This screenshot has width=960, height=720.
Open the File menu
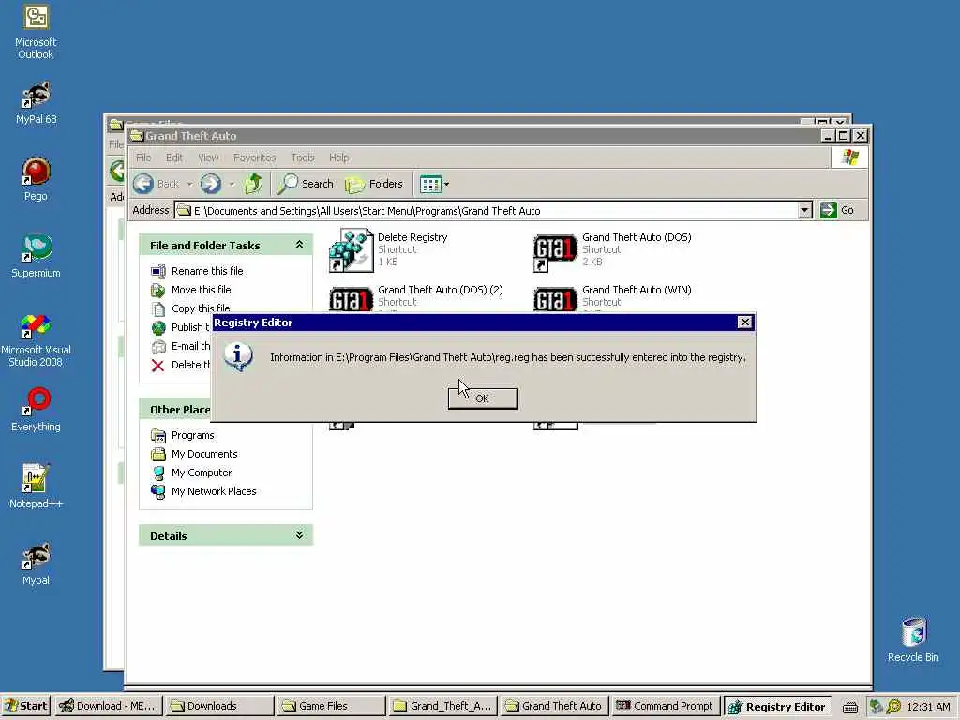tap(143, 157)
